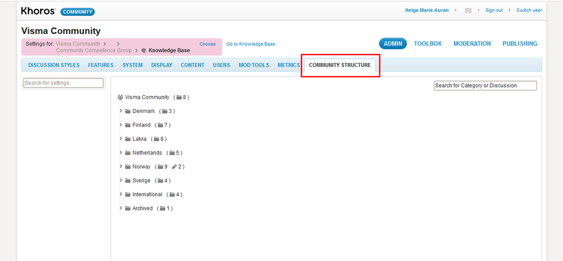This screenshot has height=261, width=563.
Task: Click the Norway folder icon
Action: click(127, 166)
